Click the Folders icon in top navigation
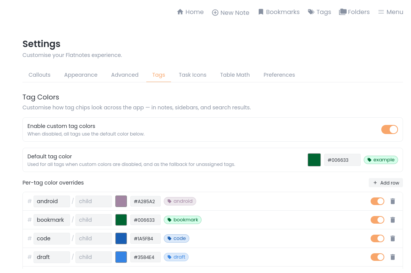This screenshot has height=273, width=411. pyautogui.click(x=342, y=12)
